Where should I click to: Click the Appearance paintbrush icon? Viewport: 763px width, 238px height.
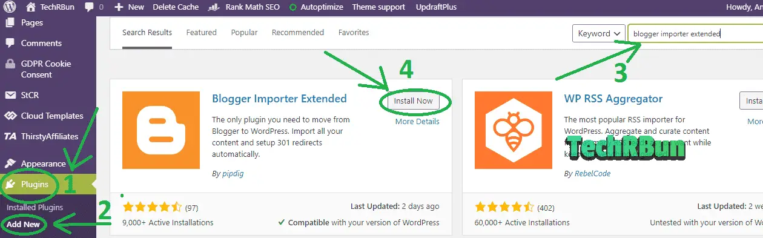pyautogui.click(x=10, y=164)
